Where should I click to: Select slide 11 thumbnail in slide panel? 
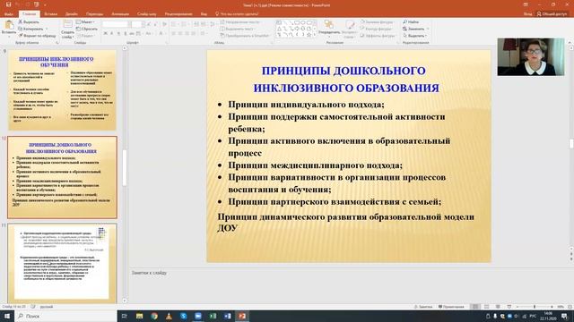pyautogui.click(x=62, y=263)
